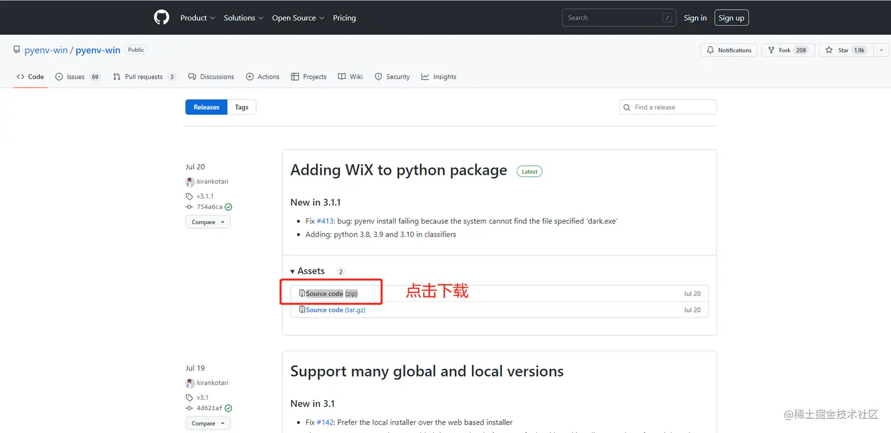This screenshot has width=891, height=433.
Task: Open the Product dropdown menu
Action: [x=197, y=18]
